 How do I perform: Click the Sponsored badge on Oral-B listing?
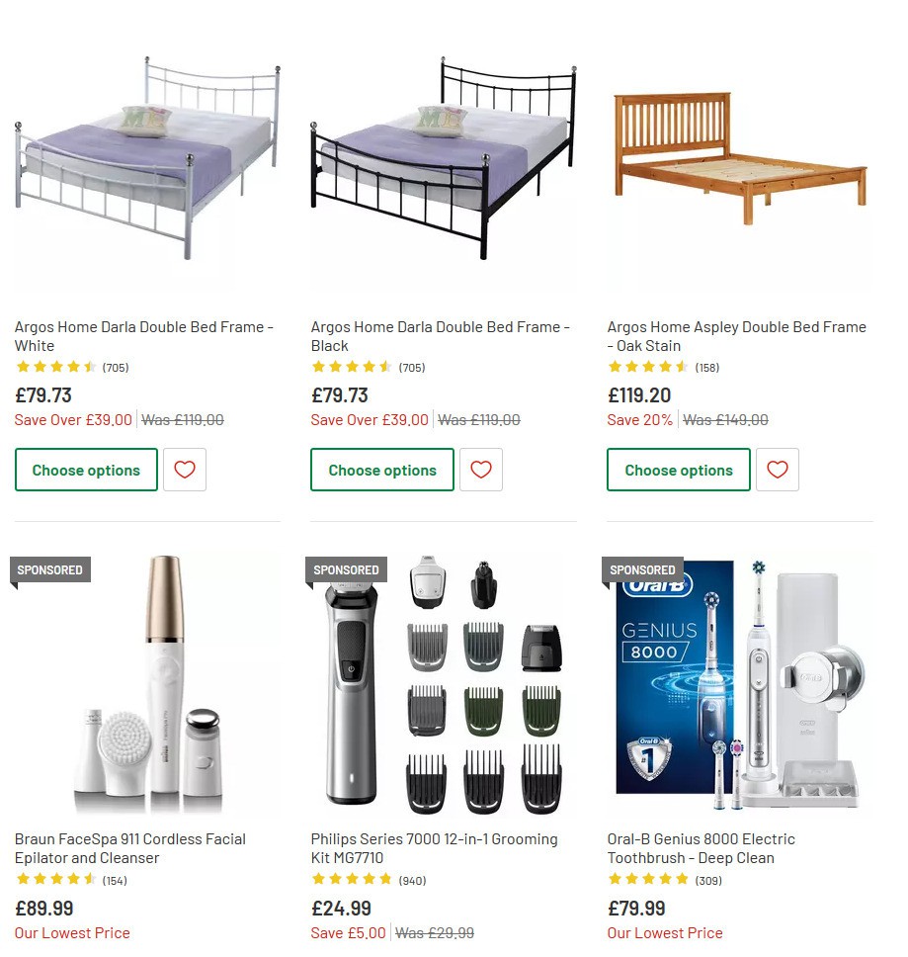point(642,569)
